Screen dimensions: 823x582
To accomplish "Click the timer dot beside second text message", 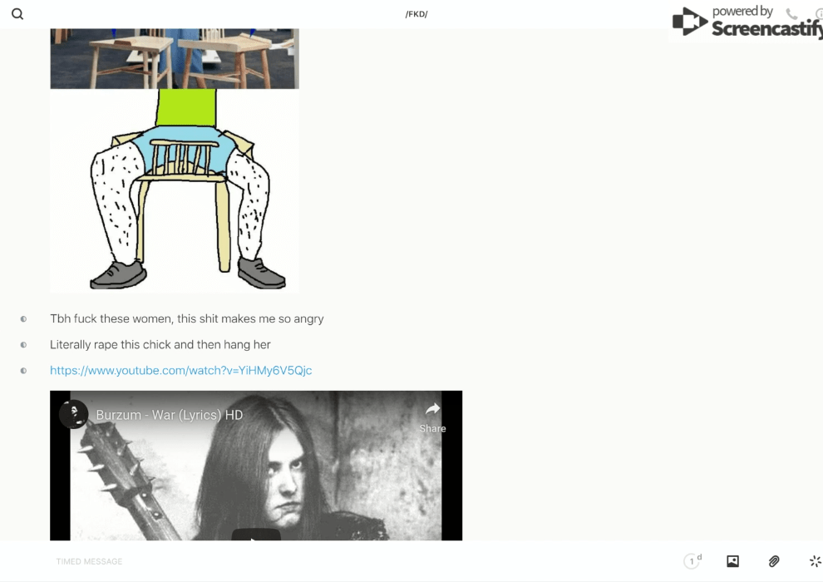I will pos(23,344).
